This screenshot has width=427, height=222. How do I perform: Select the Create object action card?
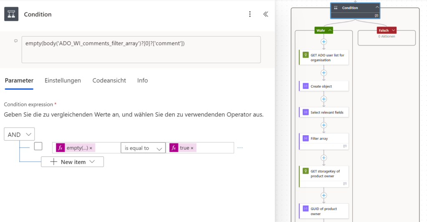[x=324, y=86]
